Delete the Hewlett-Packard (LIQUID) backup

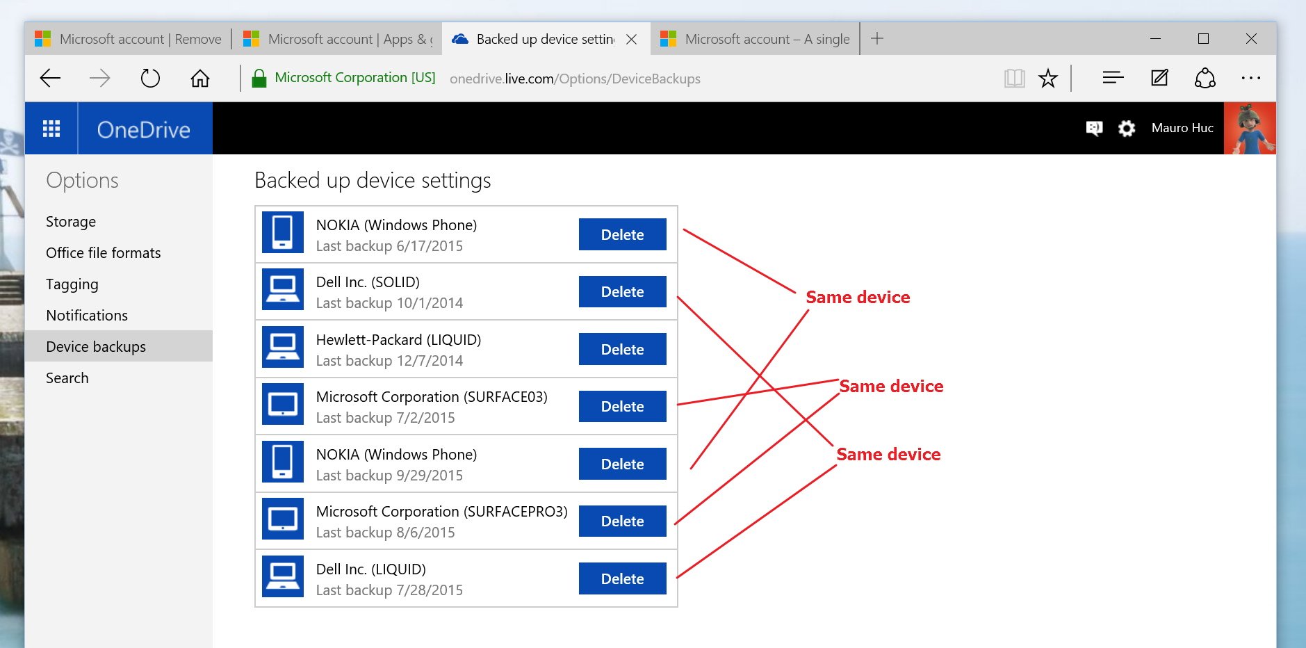pyautogui.click(x=622, y=349)
